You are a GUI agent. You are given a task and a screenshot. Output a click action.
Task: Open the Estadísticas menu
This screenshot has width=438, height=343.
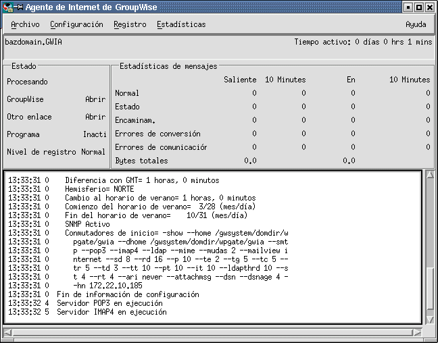click(181, 24)
